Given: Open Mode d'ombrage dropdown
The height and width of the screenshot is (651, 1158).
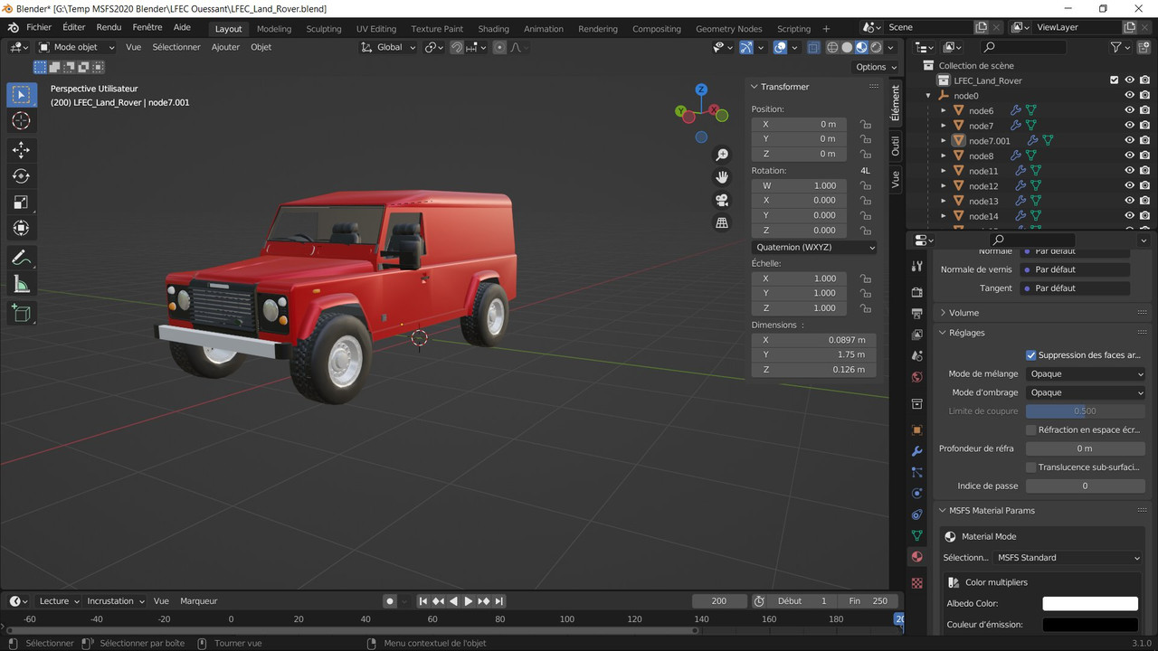Looking at the screenshot, I should coord(1086,392).
